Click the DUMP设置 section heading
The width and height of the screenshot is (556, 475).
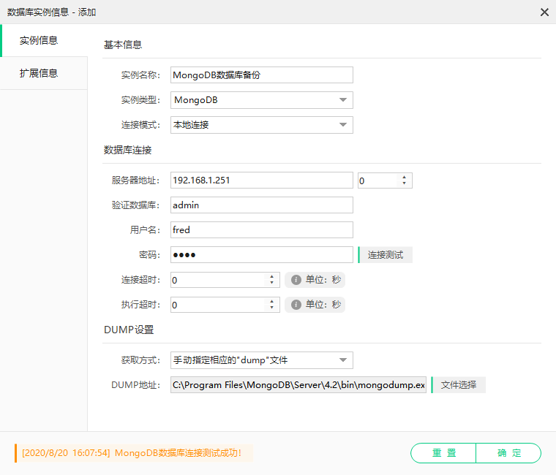129,330
